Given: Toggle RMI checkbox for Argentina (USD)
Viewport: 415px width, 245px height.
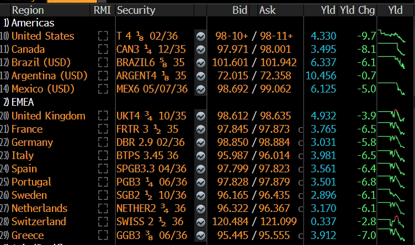Looking at the screenshot, I should pyautogui.click(x=103, y=75).
